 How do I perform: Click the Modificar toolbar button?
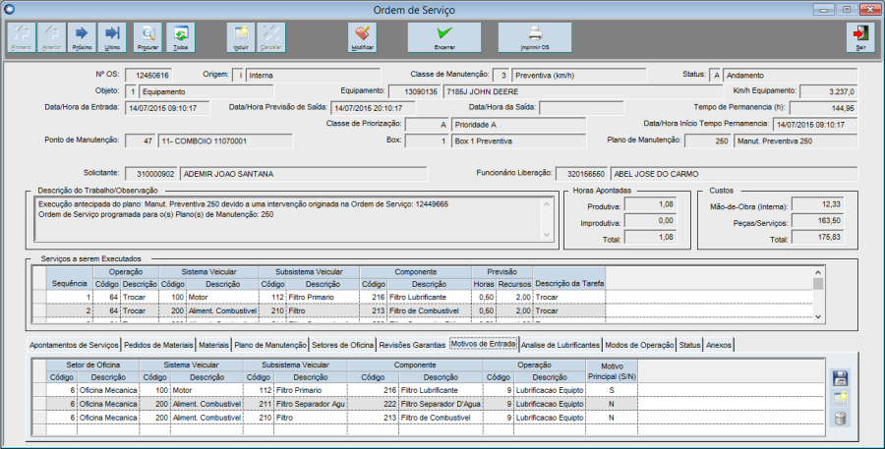tap(362, 37)
